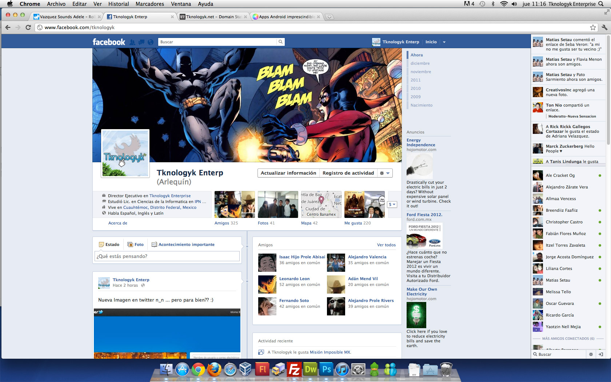The width and height of the screenshot is (611, 382).
Task: Launch Firefox from the Dock
Action: tap(214, 370)
